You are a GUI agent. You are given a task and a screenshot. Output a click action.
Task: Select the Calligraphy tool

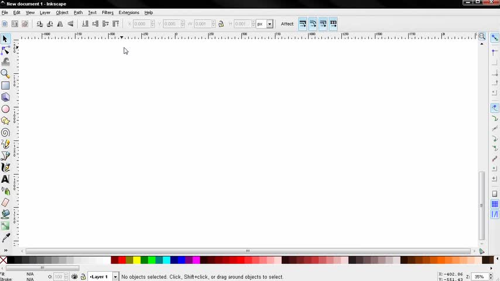click(x=5, y=167)
